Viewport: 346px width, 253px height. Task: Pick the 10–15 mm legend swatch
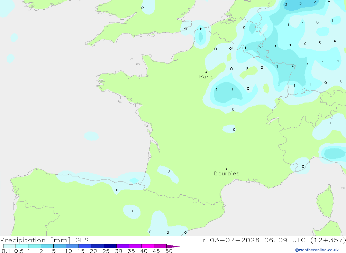click(72, 246)
